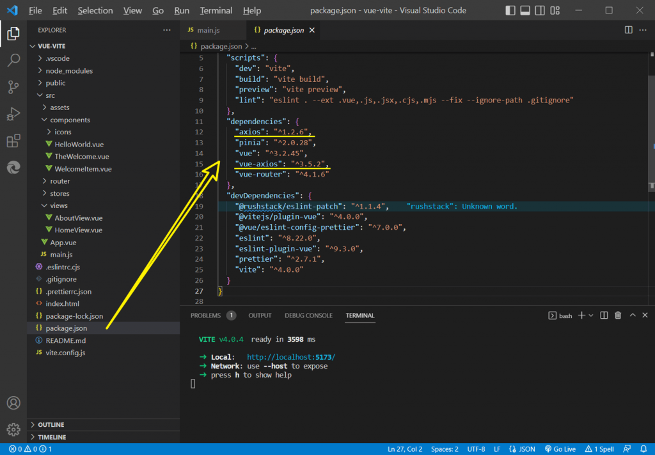This screenshot has height=455, width=655.
Task: Kill terminal with the trash icon
Action: point(618,315)
